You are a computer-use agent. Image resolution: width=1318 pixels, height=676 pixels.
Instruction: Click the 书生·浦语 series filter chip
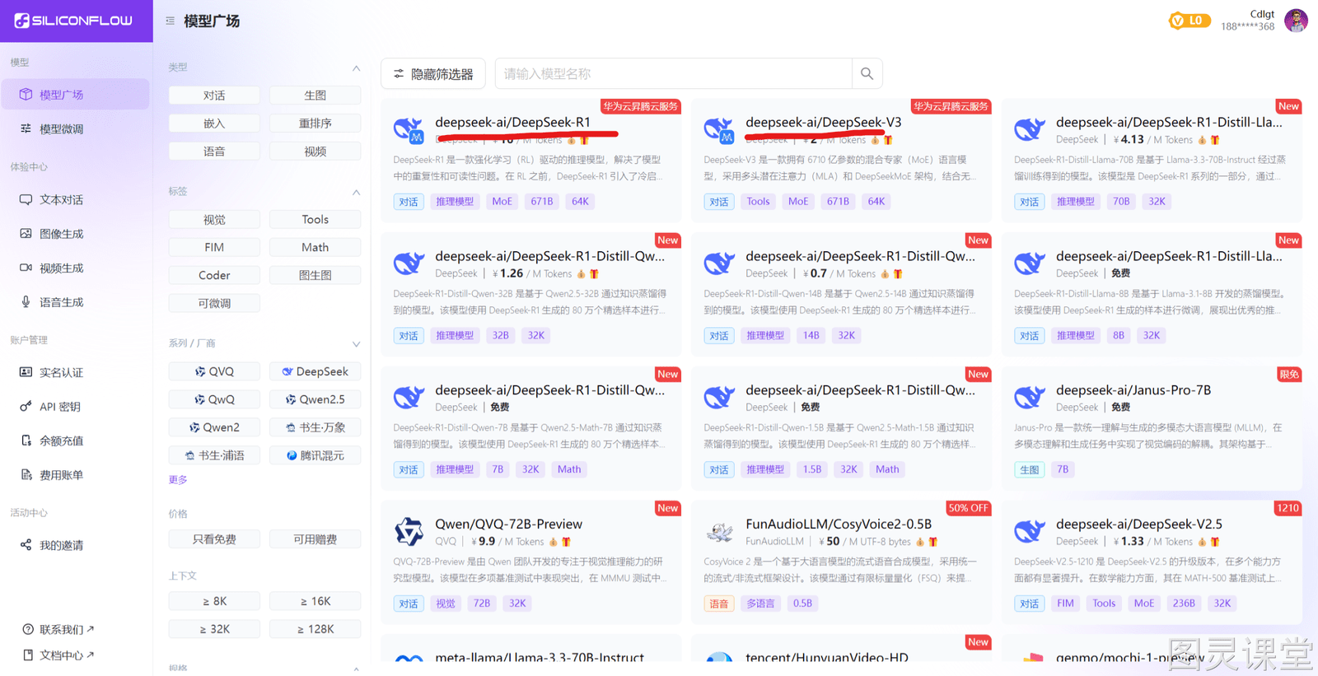pos(214,456)
